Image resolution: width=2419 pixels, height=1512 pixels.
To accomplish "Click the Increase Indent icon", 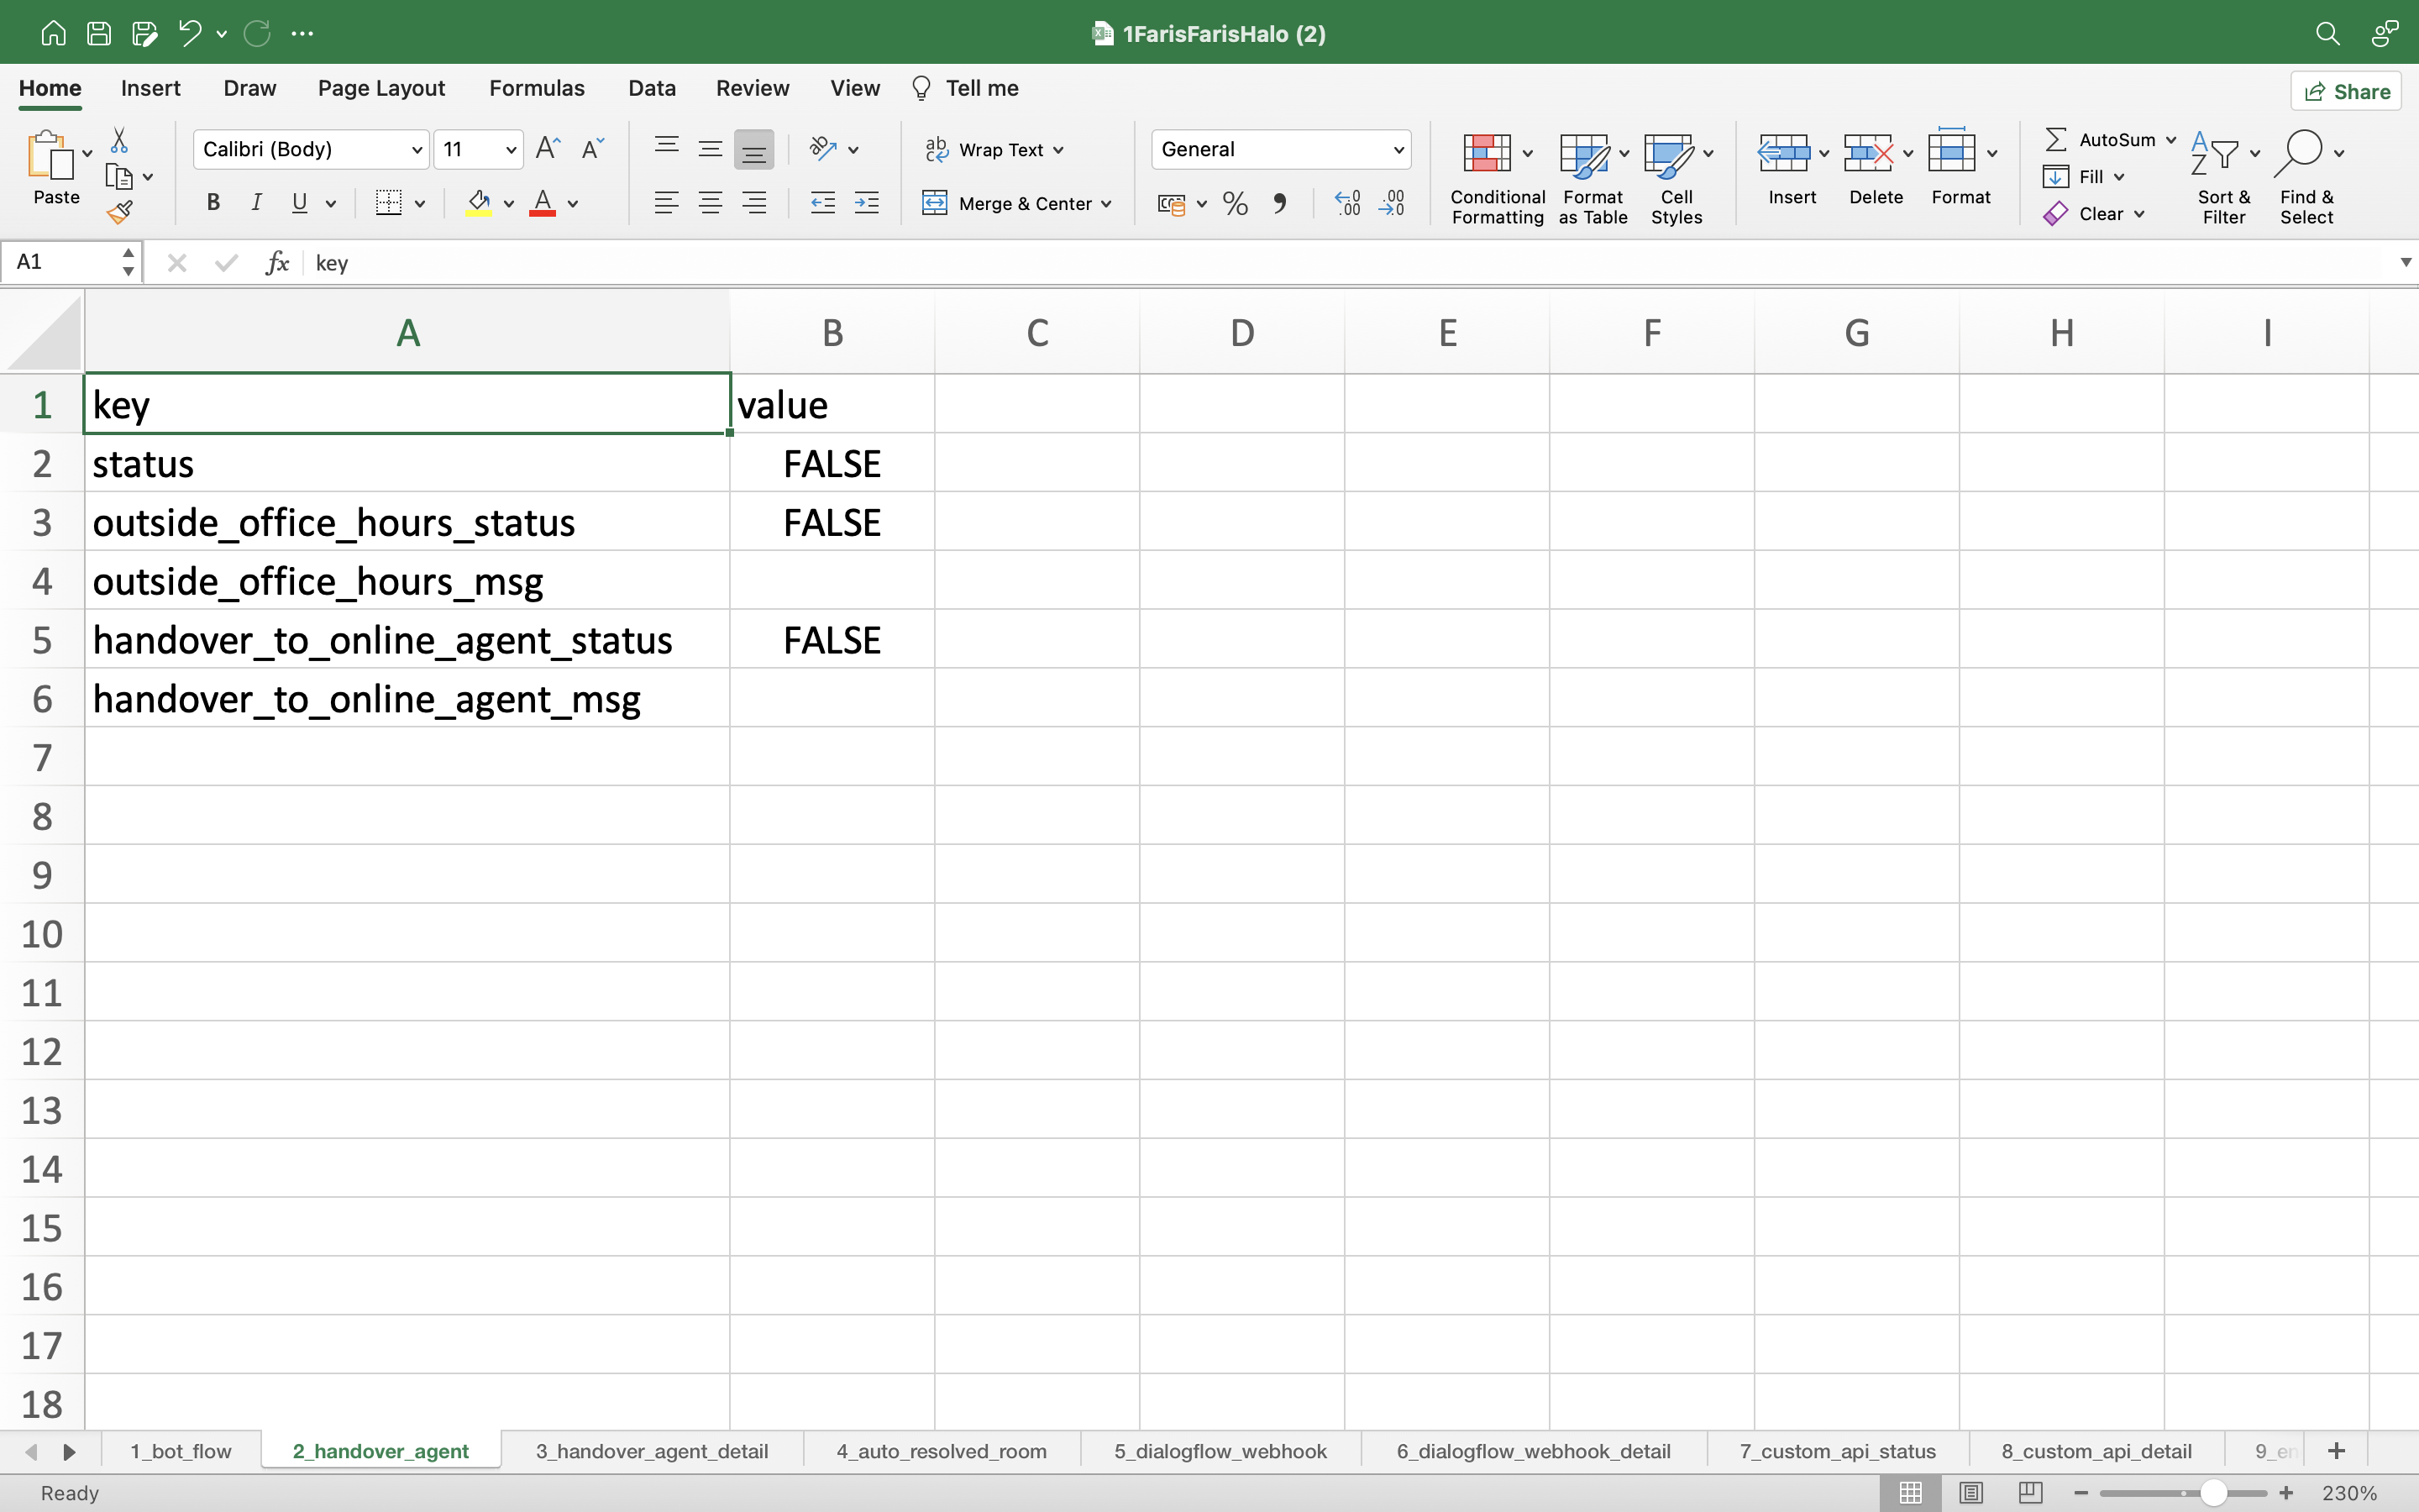I will click(x=867, y=204).
